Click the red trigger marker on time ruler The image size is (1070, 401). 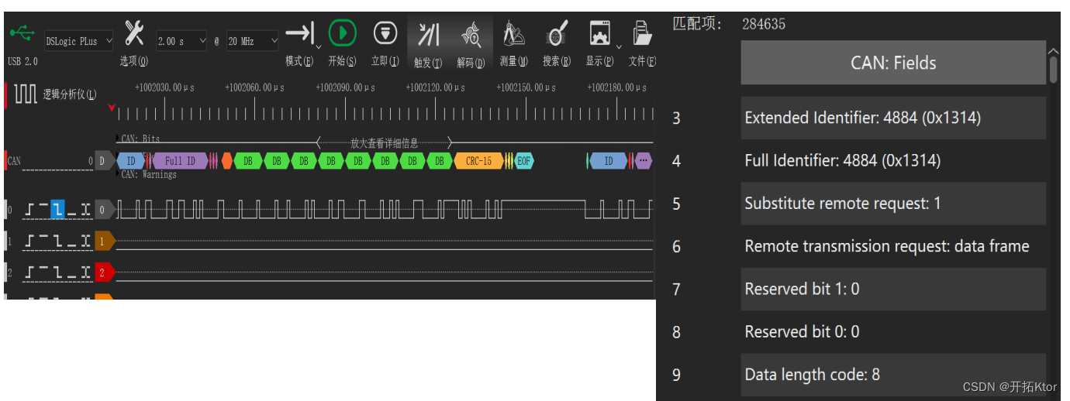(112, 107)
